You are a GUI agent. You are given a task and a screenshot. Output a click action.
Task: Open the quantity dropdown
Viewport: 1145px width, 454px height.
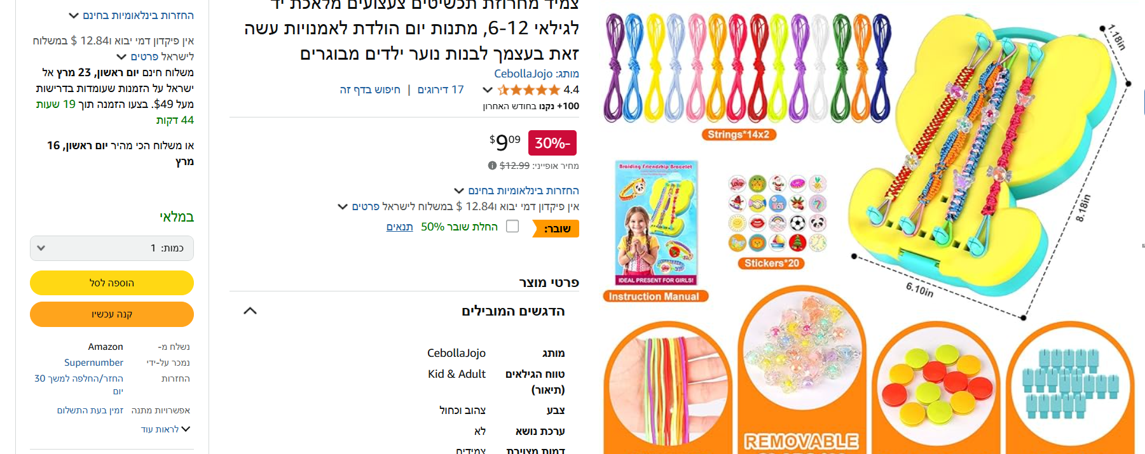[x=112, y=248]
